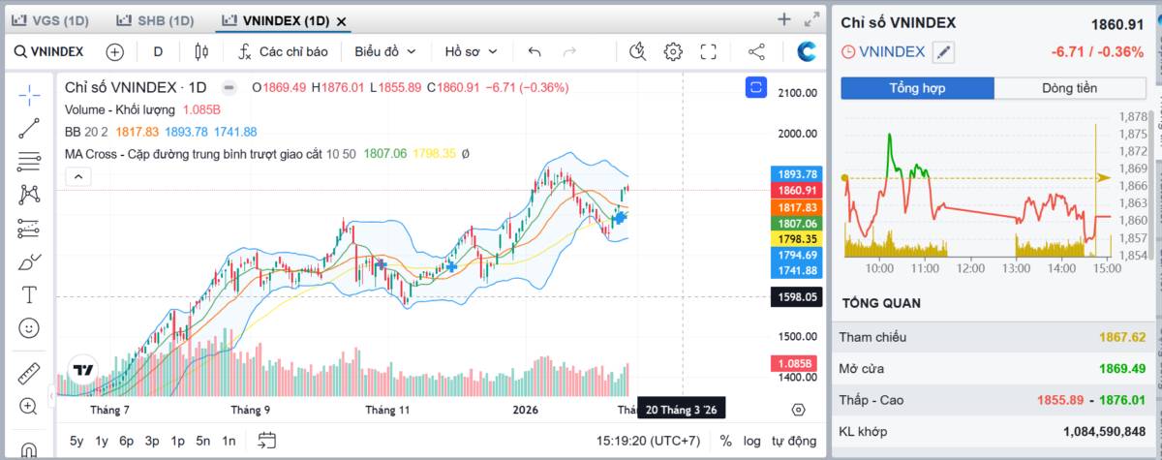Open the price axis settings hexagon icon

coord(798,410)
